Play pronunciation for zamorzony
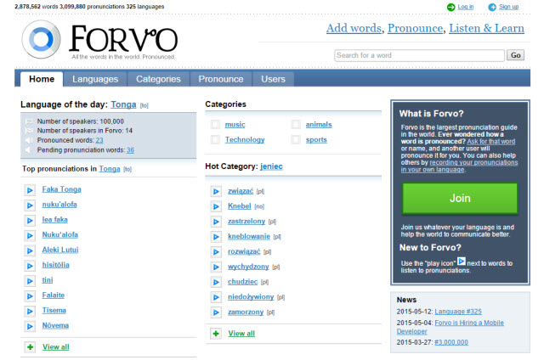Viewport: 544px width, 360px height. 217,312
